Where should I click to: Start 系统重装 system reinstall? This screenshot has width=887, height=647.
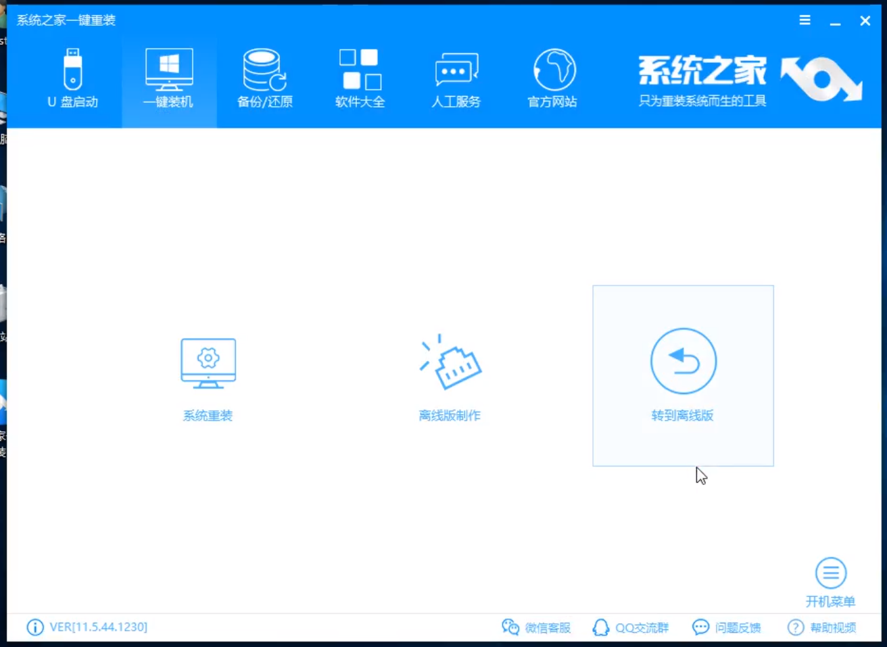(208, 376)
